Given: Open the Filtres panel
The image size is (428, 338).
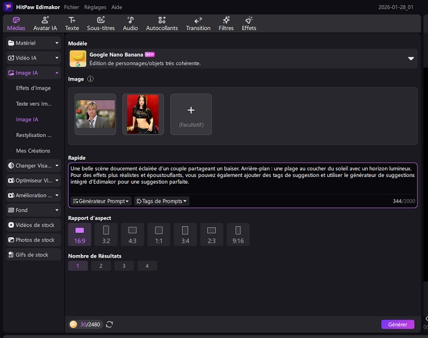Looking at the screenshot, I should point(226,23).
